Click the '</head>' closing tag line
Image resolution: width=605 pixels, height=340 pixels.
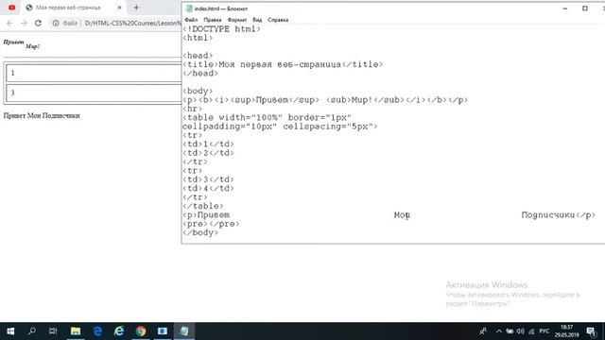pyautogui.click(x=200, y=74)
